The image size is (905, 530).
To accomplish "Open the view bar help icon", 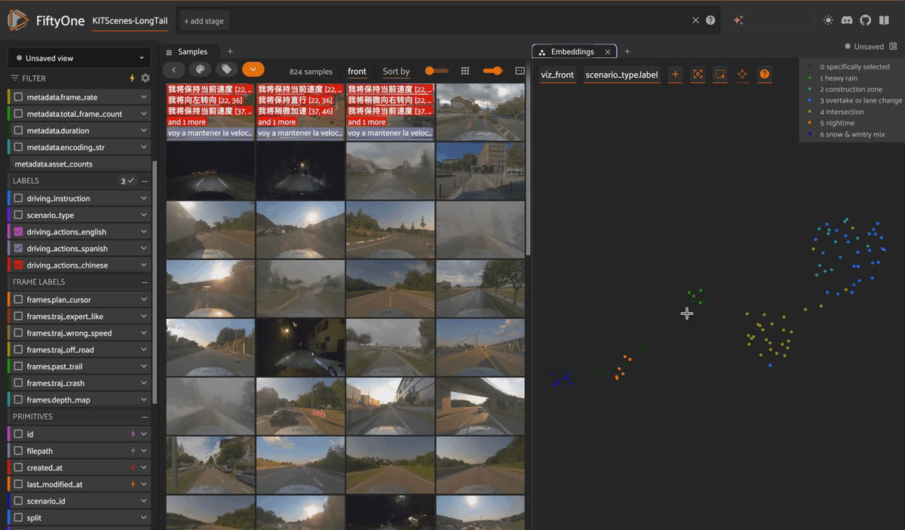I will [710, 20].
